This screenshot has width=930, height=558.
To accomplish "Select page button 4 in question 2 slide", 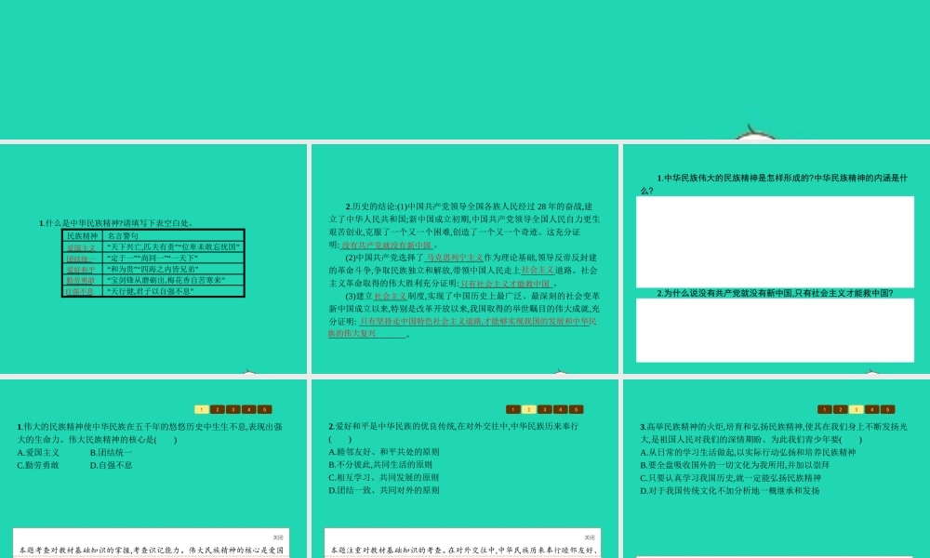I will [561, 409].
